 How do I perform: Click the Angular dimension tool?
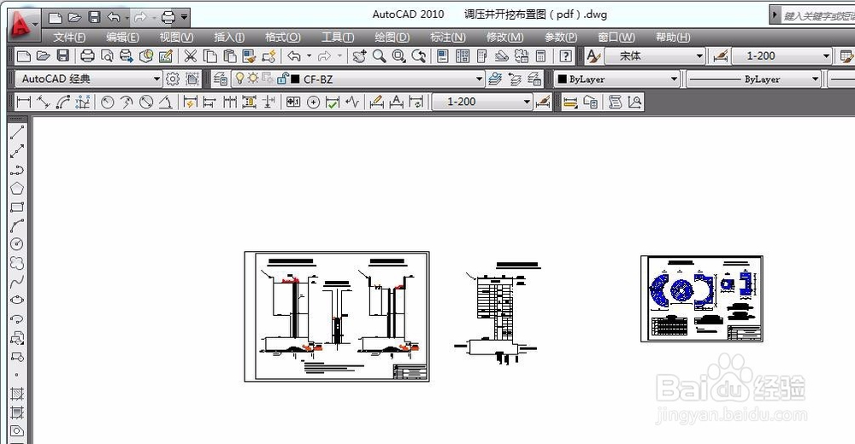pyautogui.click(x=166, y=102)
